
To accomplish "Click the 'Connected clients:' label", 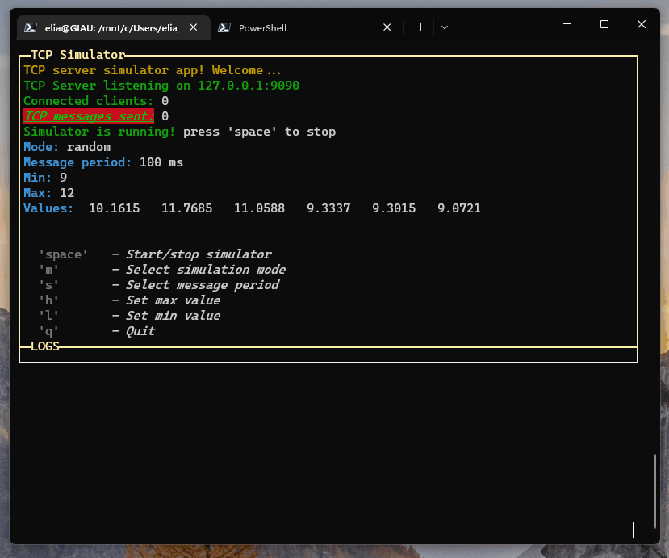I will coord(88,101).
